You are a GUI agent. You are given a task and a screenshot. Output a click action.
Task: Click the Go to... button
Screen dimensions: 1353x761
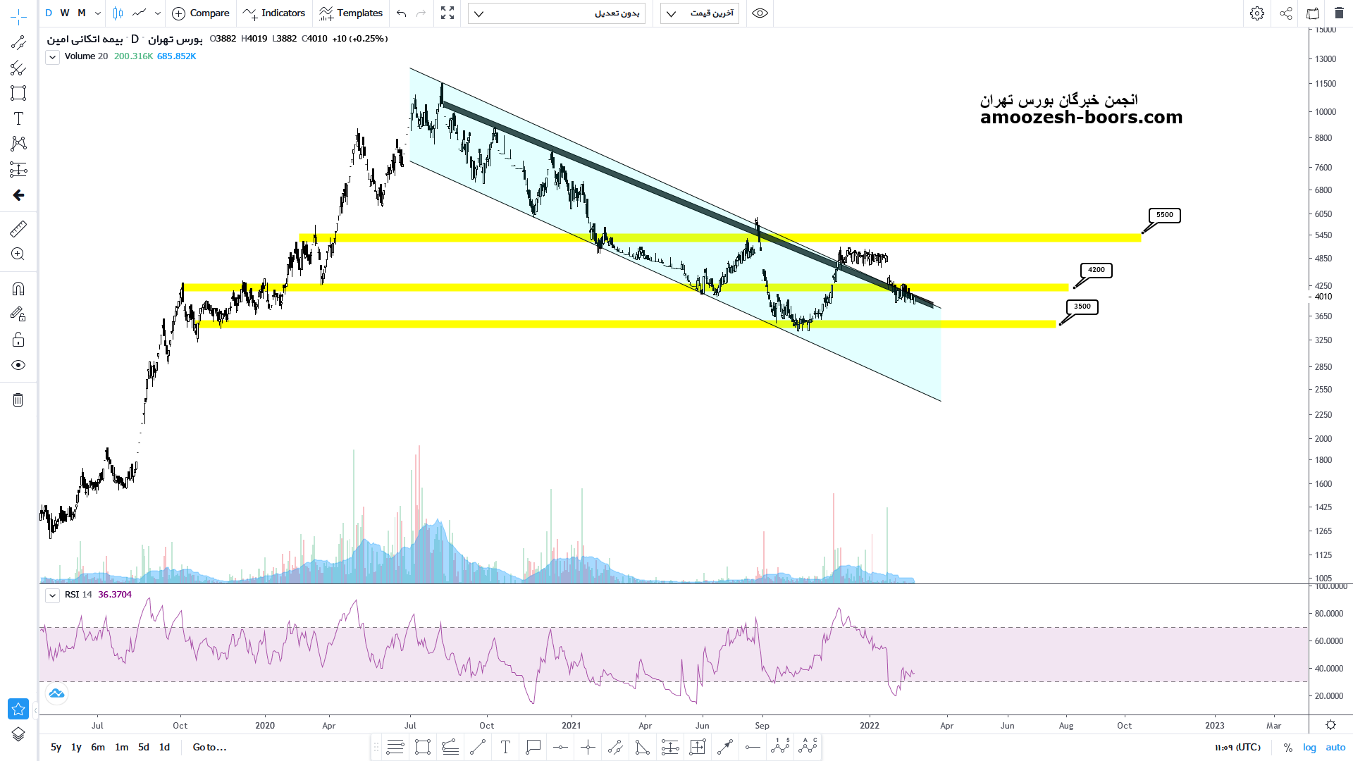pyautogui.click(x=209, y=747)
